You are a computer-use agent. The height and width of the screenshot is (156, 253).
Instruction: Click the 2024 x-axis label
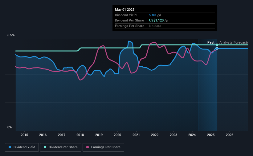(x=192, y=135)
